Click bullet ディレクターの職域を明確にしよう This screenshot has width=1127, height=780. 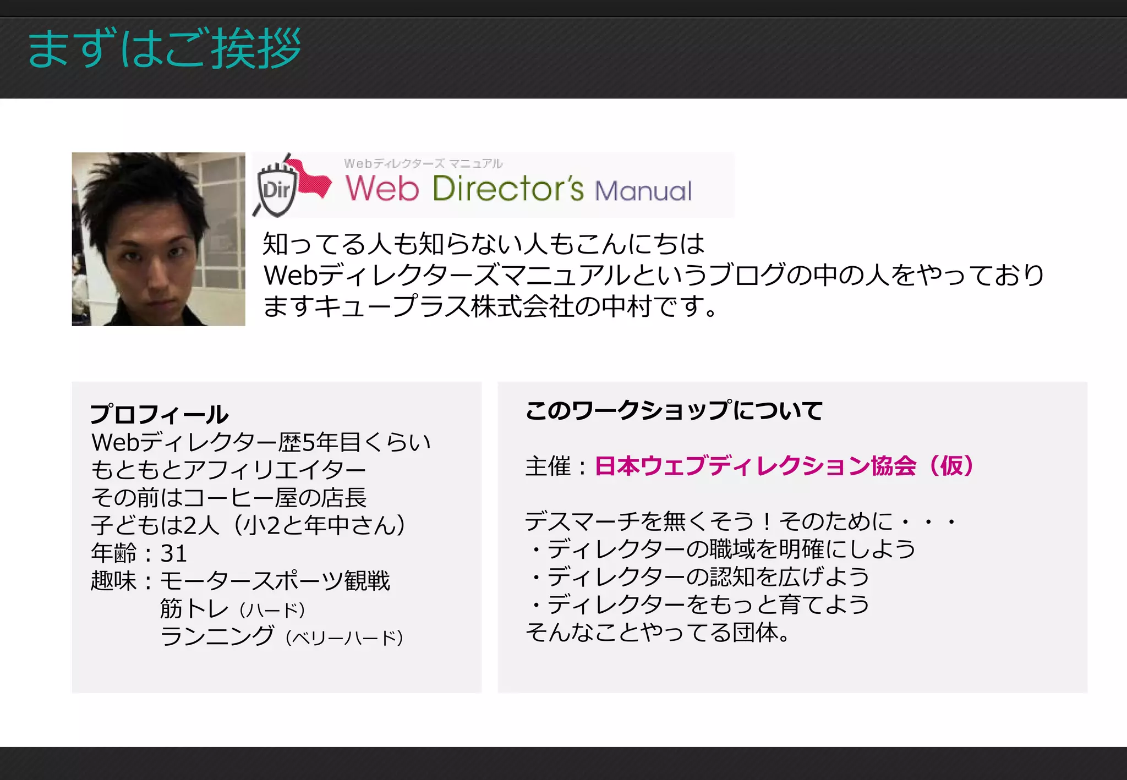click(721, 549)
